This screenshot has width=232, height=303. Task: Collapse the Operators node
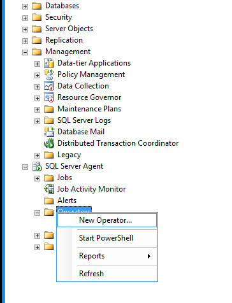(37, 213)
